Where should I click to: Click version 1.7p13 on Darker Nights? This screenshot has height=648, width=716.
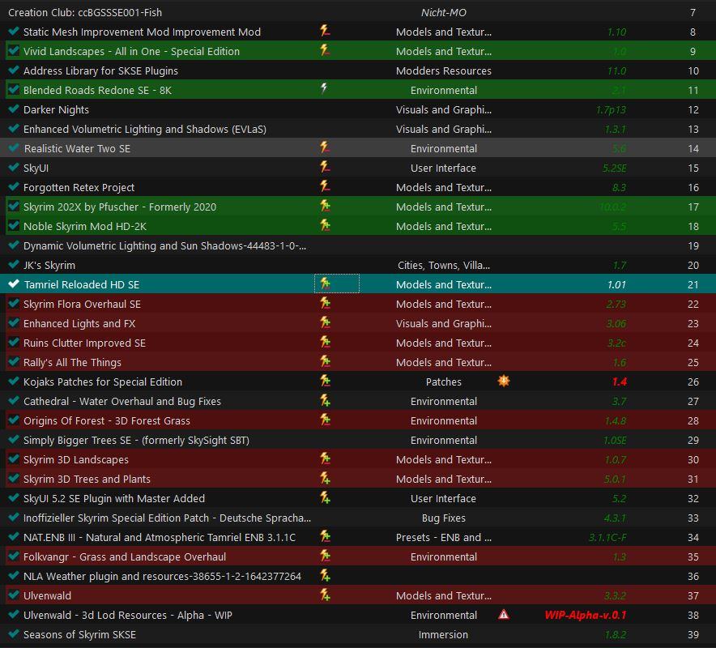click(x=612, y=110)
